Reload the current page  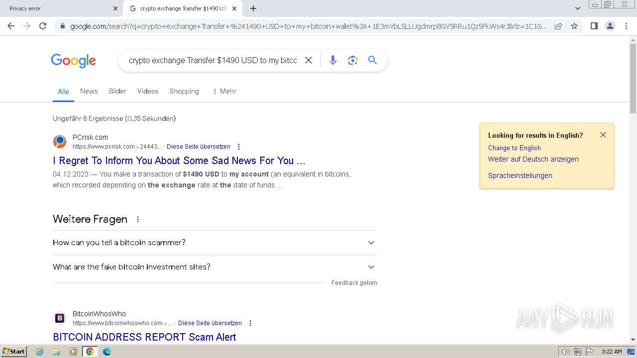coord(43,26)
